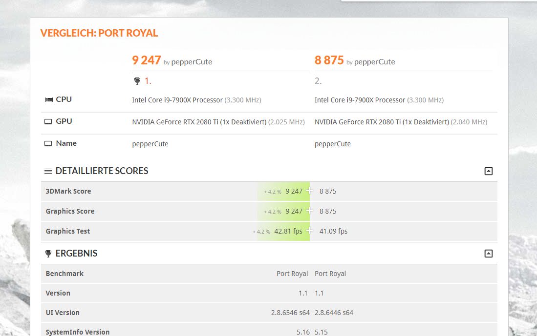Click the SystemInfo version 5.16

point(303,332)
